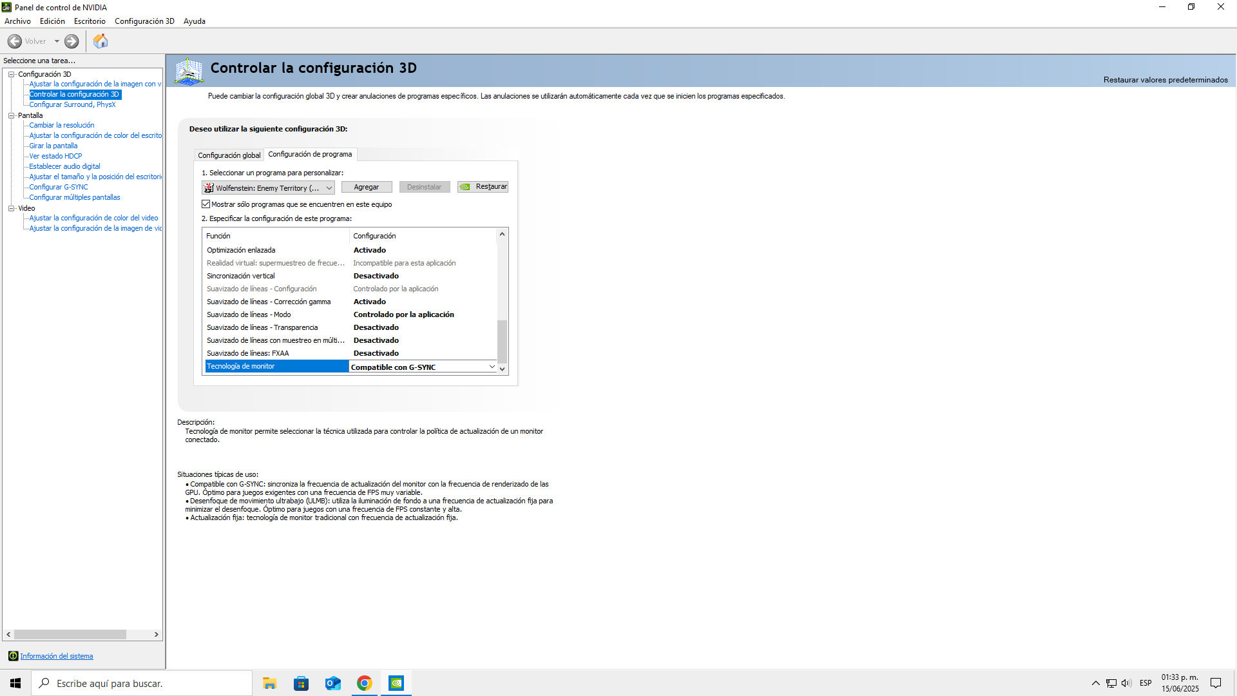1237x696 pixels.
Task: Click the ESP language indicator
Action: (x=1146, y=683)
